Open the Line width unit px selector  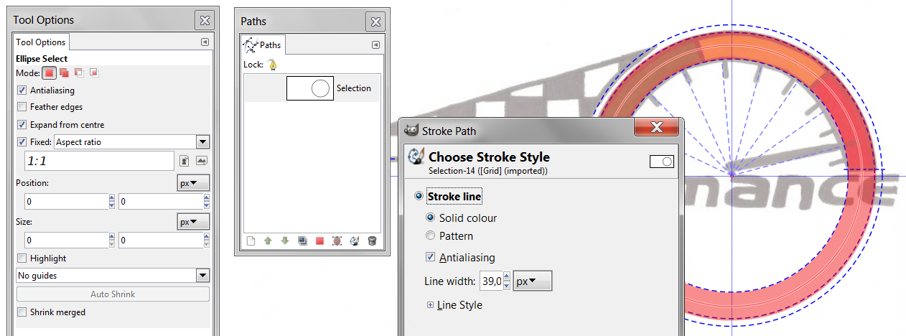coord(533,281)
